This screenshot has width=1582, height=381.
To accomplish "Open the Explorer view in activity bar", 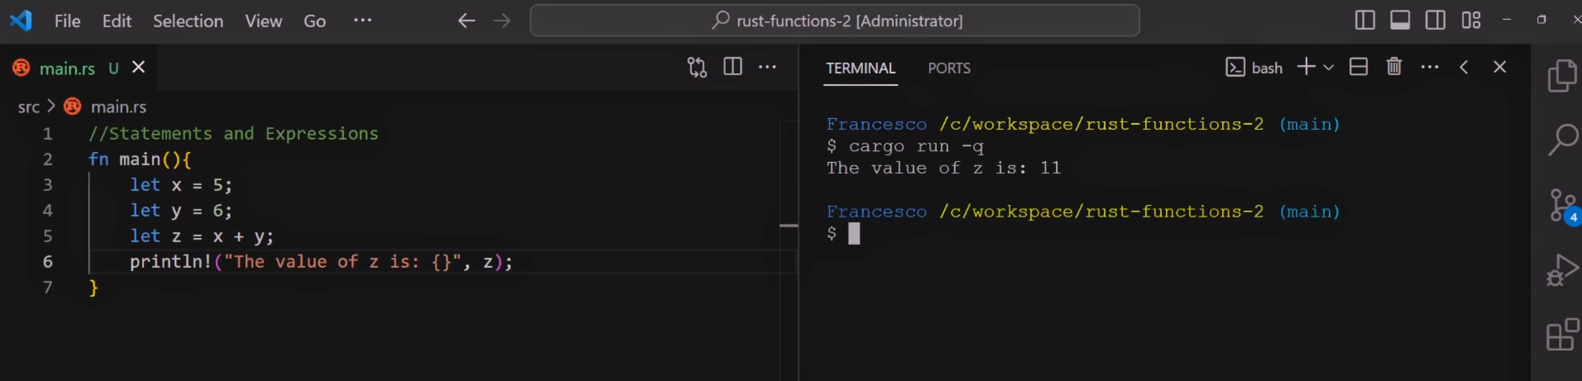I will coord(1562,75).
